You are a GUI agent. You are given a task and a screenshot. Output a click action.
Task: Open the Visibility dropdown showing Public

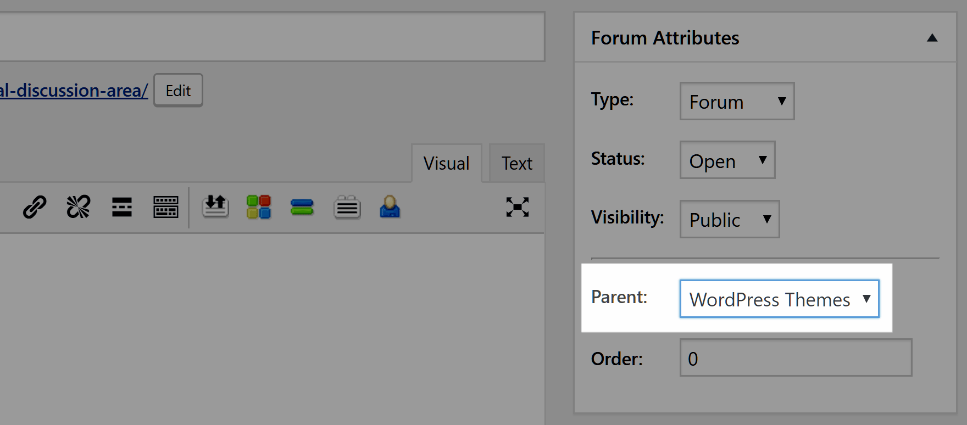pyautogui.click(x=730, y=220)
